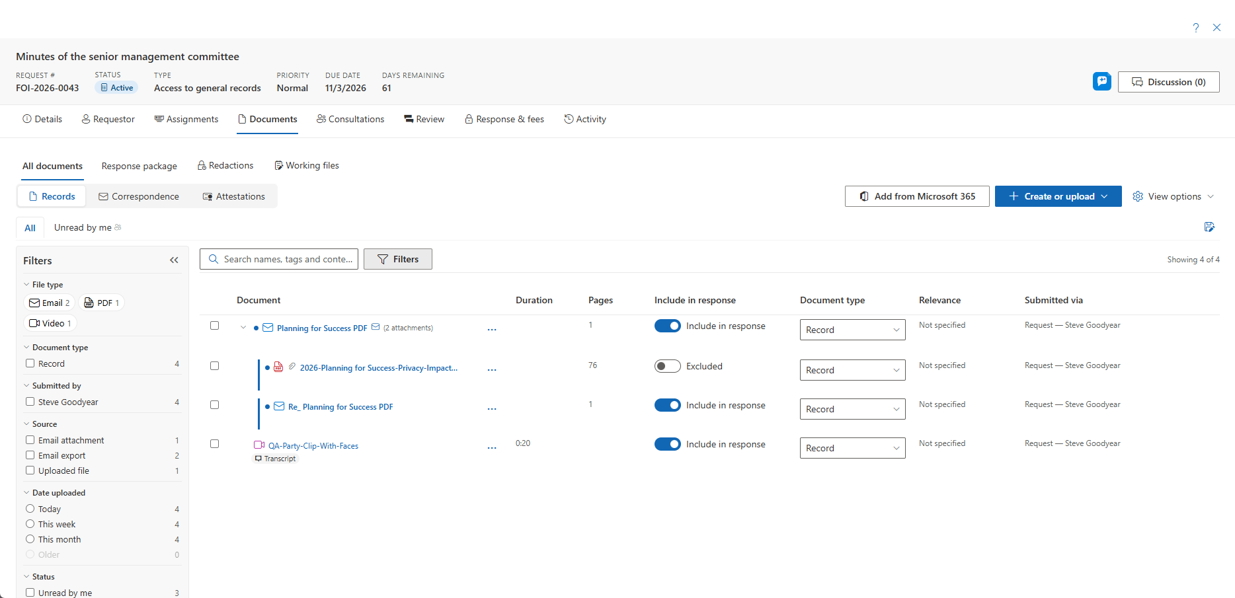The image size is (1235, 598).
Task: Open the help question mark icon
Action: click(x=1196, y=27)
